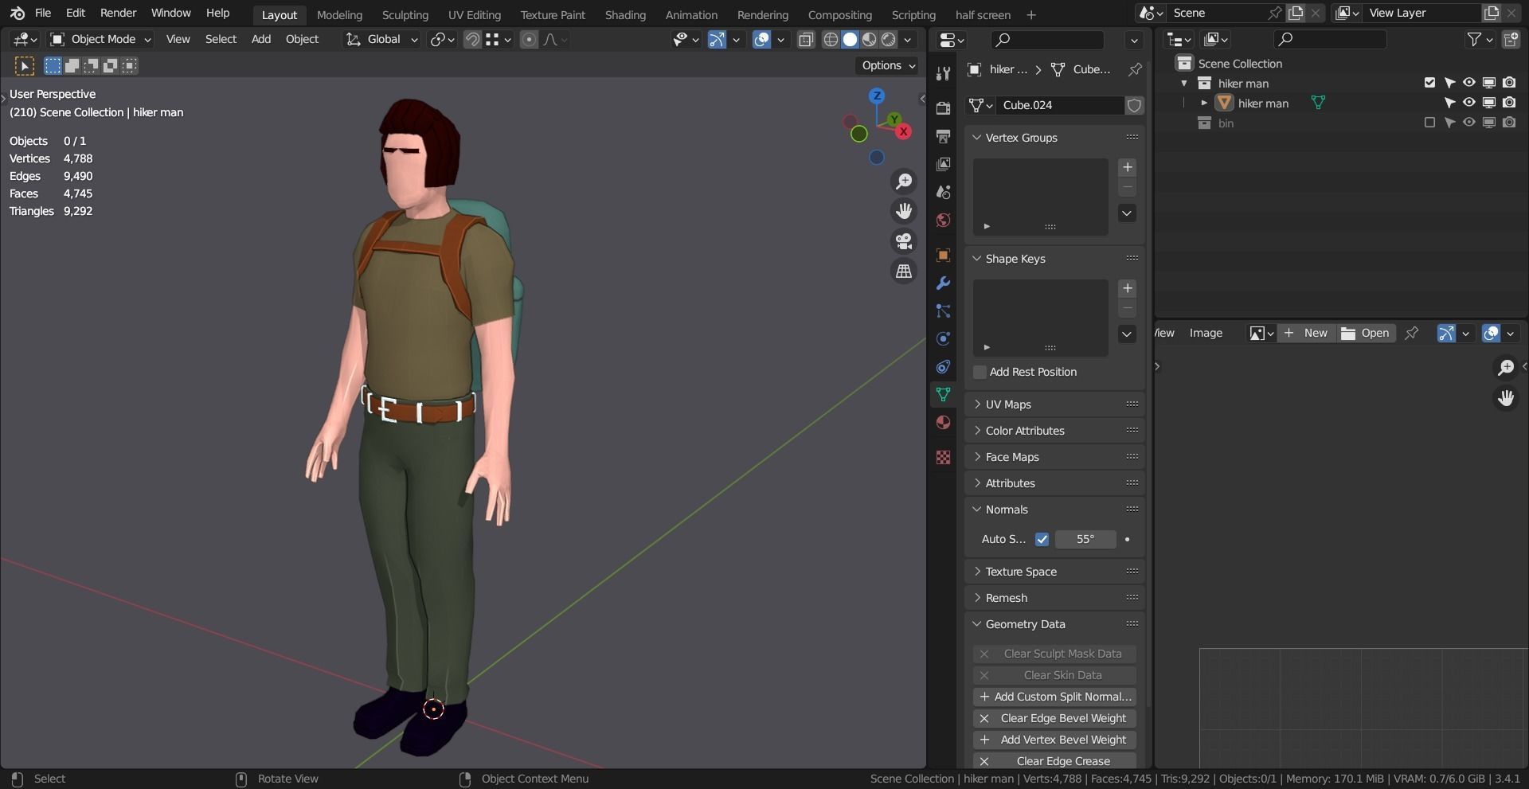Switch to the Shading workspace tab
1529x789 pixels.
[x=625, y=14]
